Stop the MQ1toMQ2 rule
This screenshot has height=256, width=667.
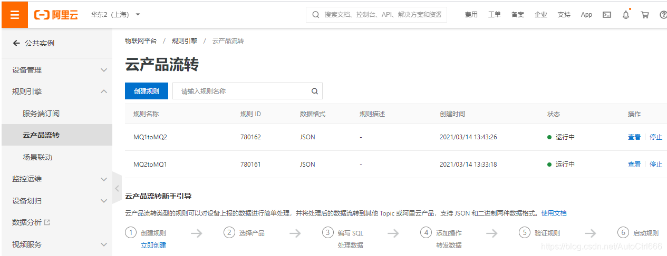coord(656,137)
